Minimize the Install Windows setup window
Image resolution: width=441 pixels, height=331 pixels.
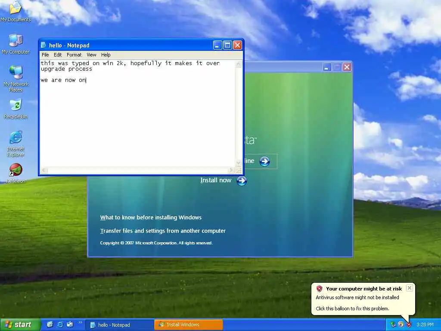coord(327,67)
